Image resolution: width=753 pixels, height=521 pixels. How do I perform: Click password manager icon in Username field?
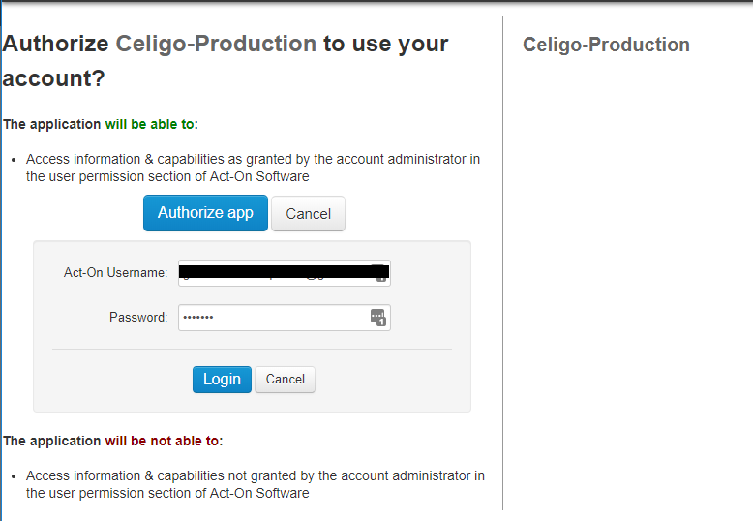point(380,273)
